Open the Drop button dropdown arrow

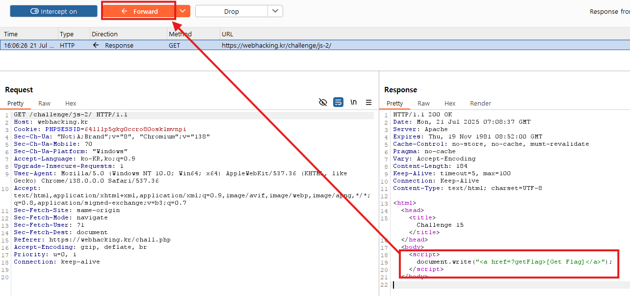pyautogui.click(x=275, y=11)
